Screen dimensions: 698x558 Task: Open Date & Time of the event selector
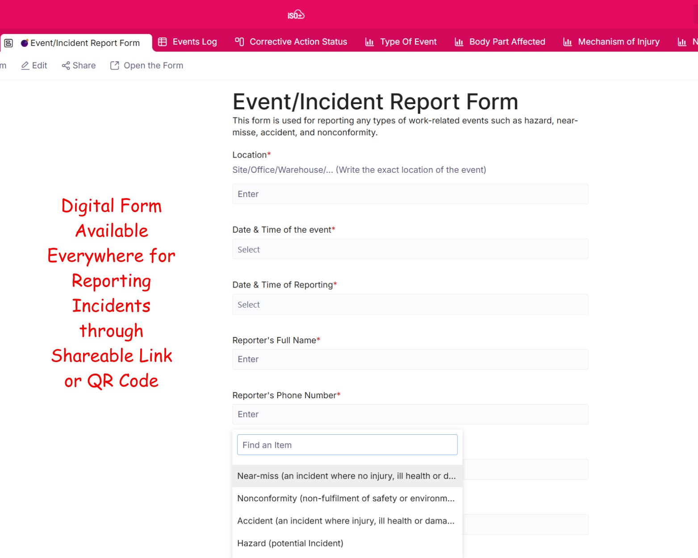click(410, 249)
